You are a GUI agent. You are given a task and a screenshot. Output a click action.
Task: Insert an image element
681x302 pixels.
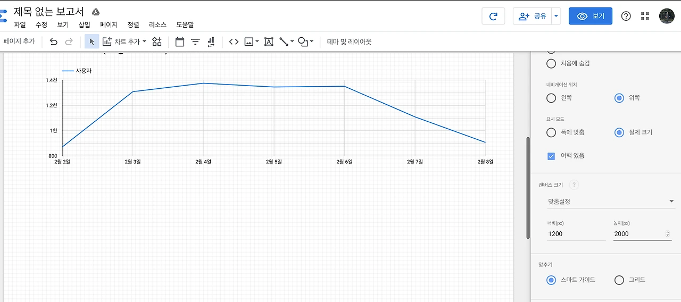click(x=248, y=41)
